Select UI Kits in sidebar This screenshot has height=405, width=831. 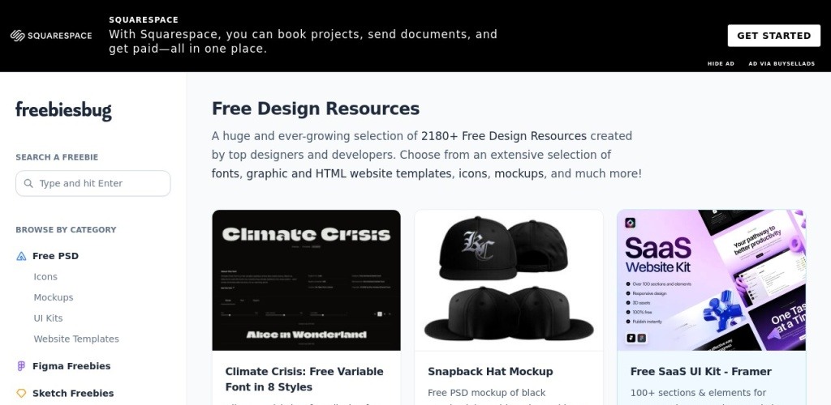pos(48,318)
